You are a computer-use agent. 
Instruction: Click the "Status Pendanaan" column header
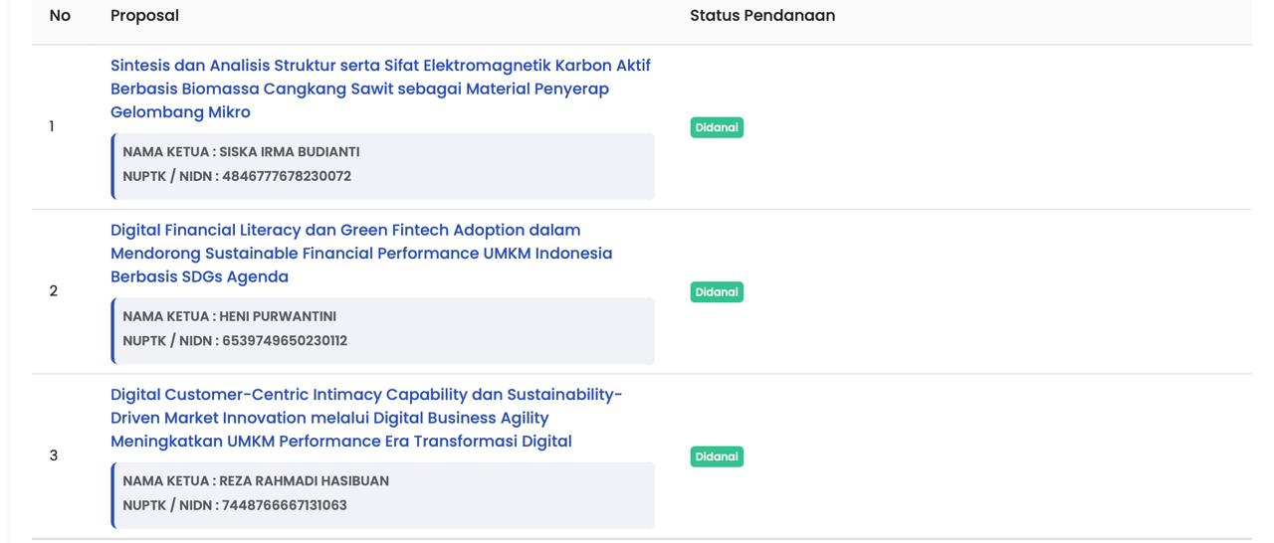pyautogui.click(x=762, y=16)
